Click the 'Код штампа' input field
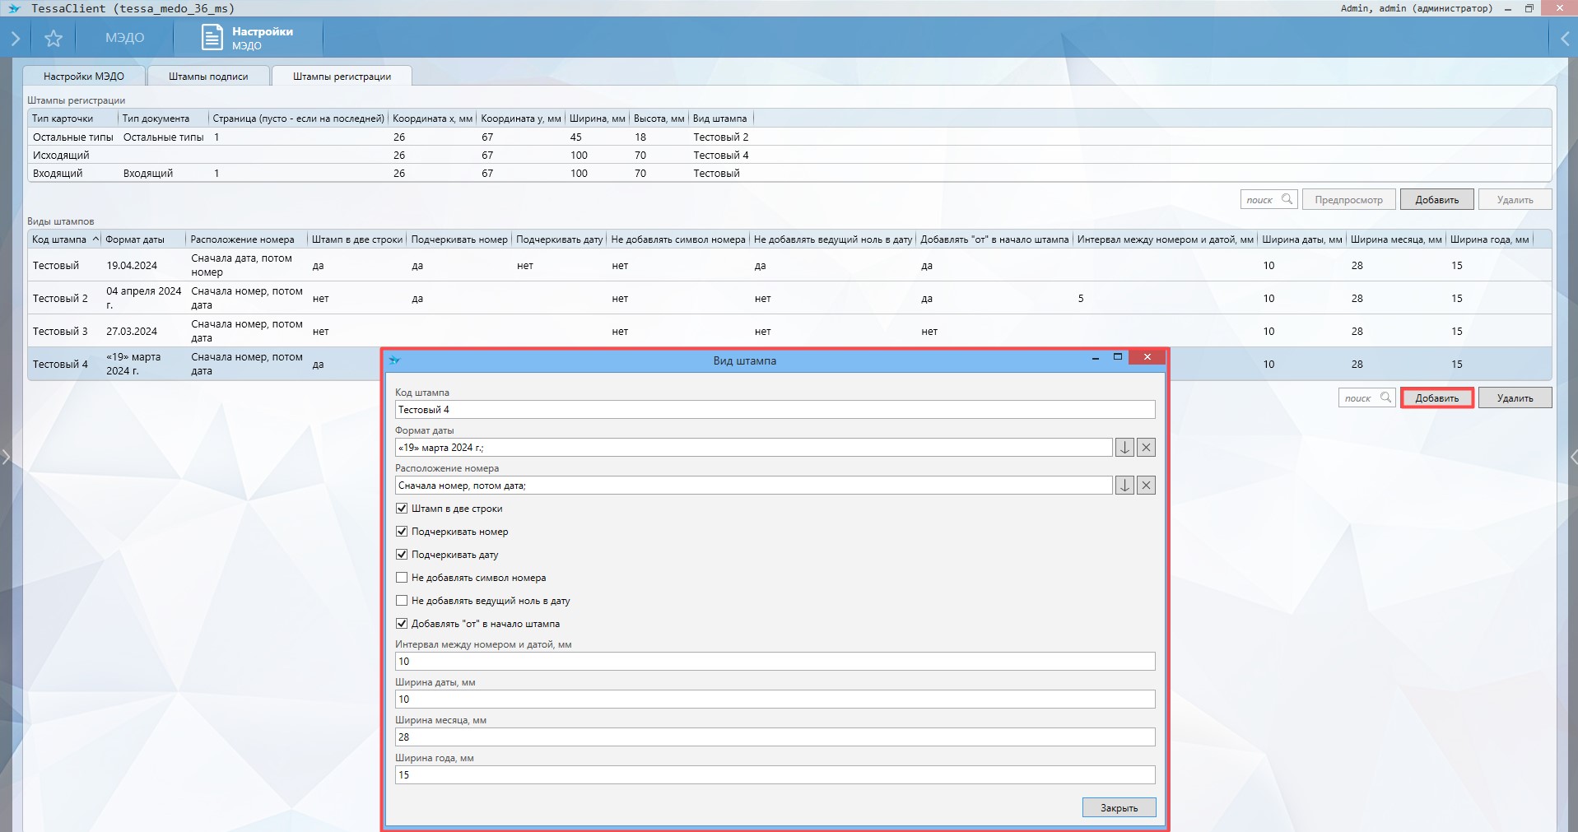The width and height of the screenshot is (1578, 832). coord(774,410)
